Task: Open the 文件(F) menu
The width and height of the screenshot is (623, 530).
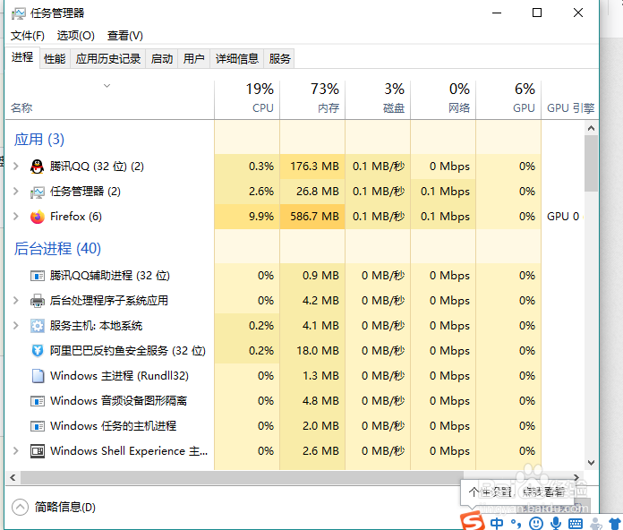Action: point(28,36)
